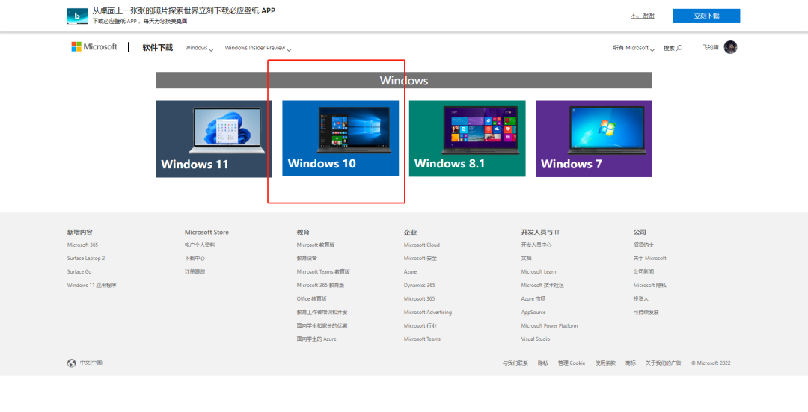Open 隐私 footer link
Screen dimensions: 808x412
[x=543, y=363]
